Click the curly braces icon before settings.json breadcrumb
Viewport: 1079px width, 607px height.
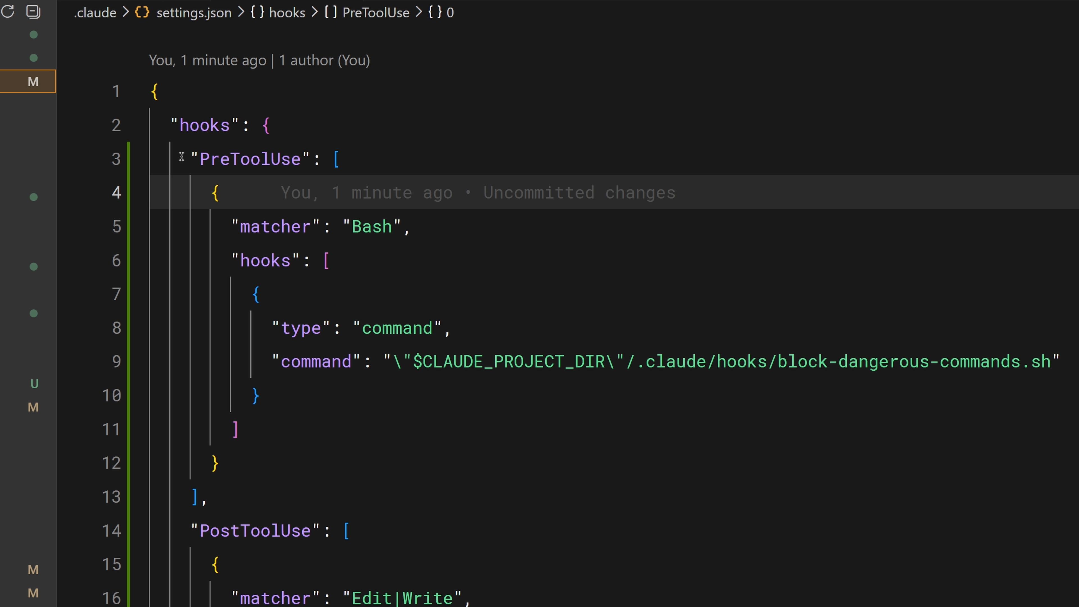point(142,12)
